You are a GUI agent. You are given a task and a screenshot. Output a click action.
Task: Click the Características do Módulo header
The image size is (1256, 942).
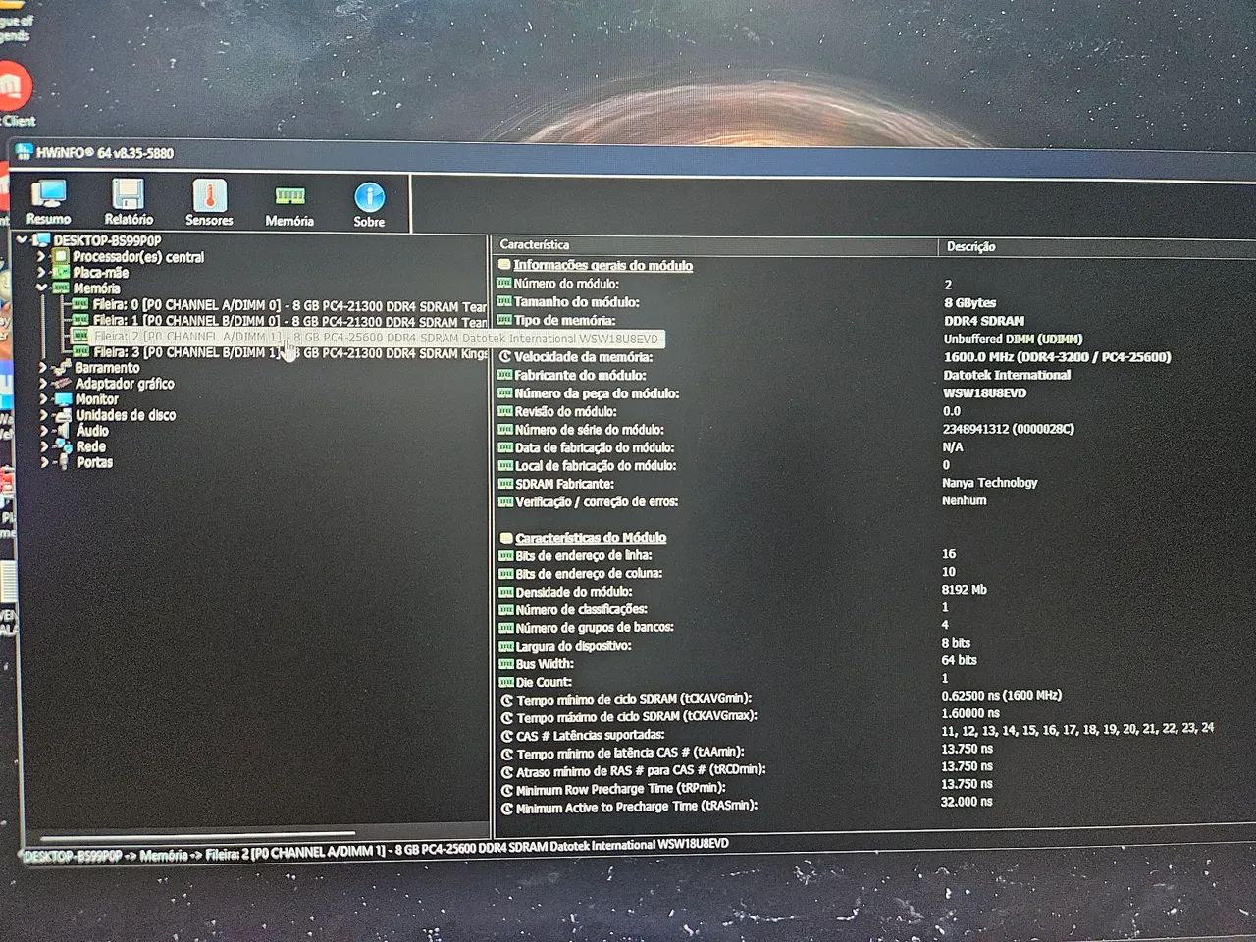(589, 537)
